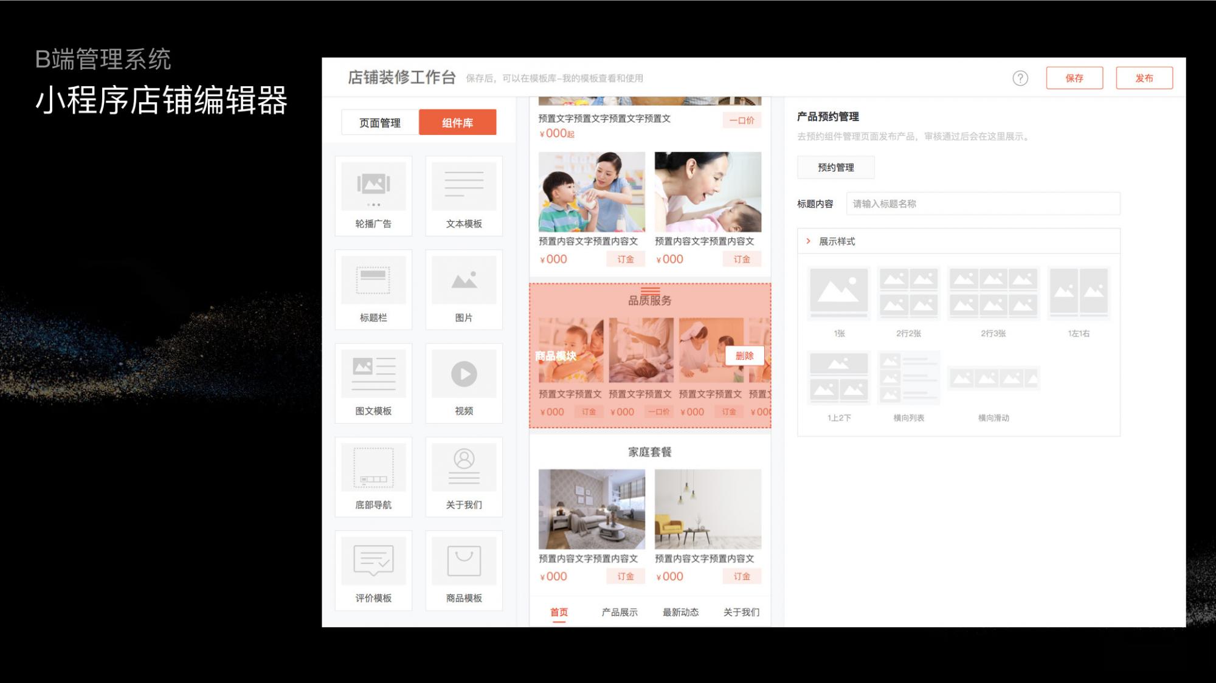Choose the 2行2张 grid layout
The height and width of the screenshot is (683, 1216).
(908, 302)
